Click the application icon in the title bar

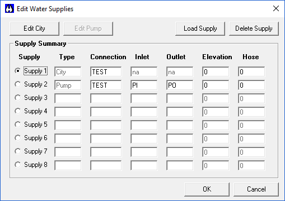[10, 8]
